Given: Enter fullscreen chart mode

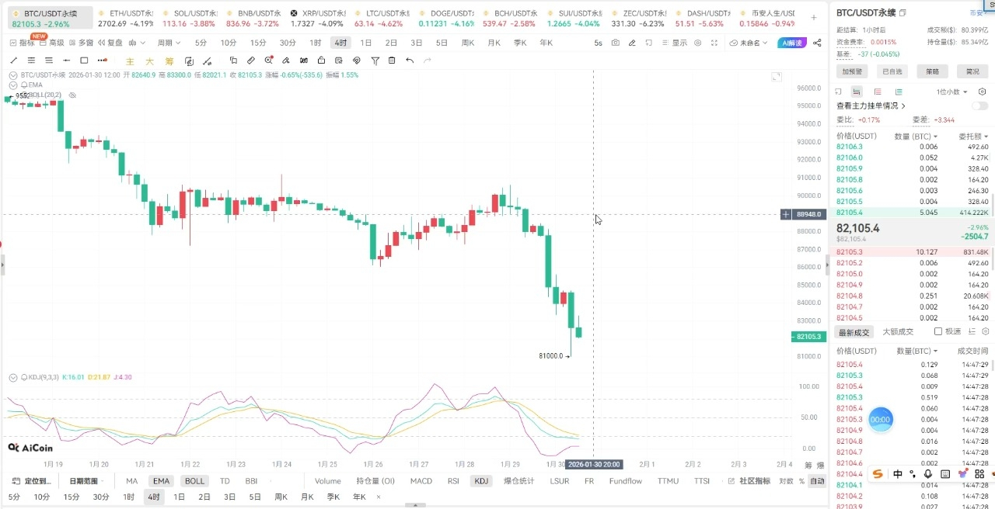Looking at the screenshot, I should (x=714, y=43).
